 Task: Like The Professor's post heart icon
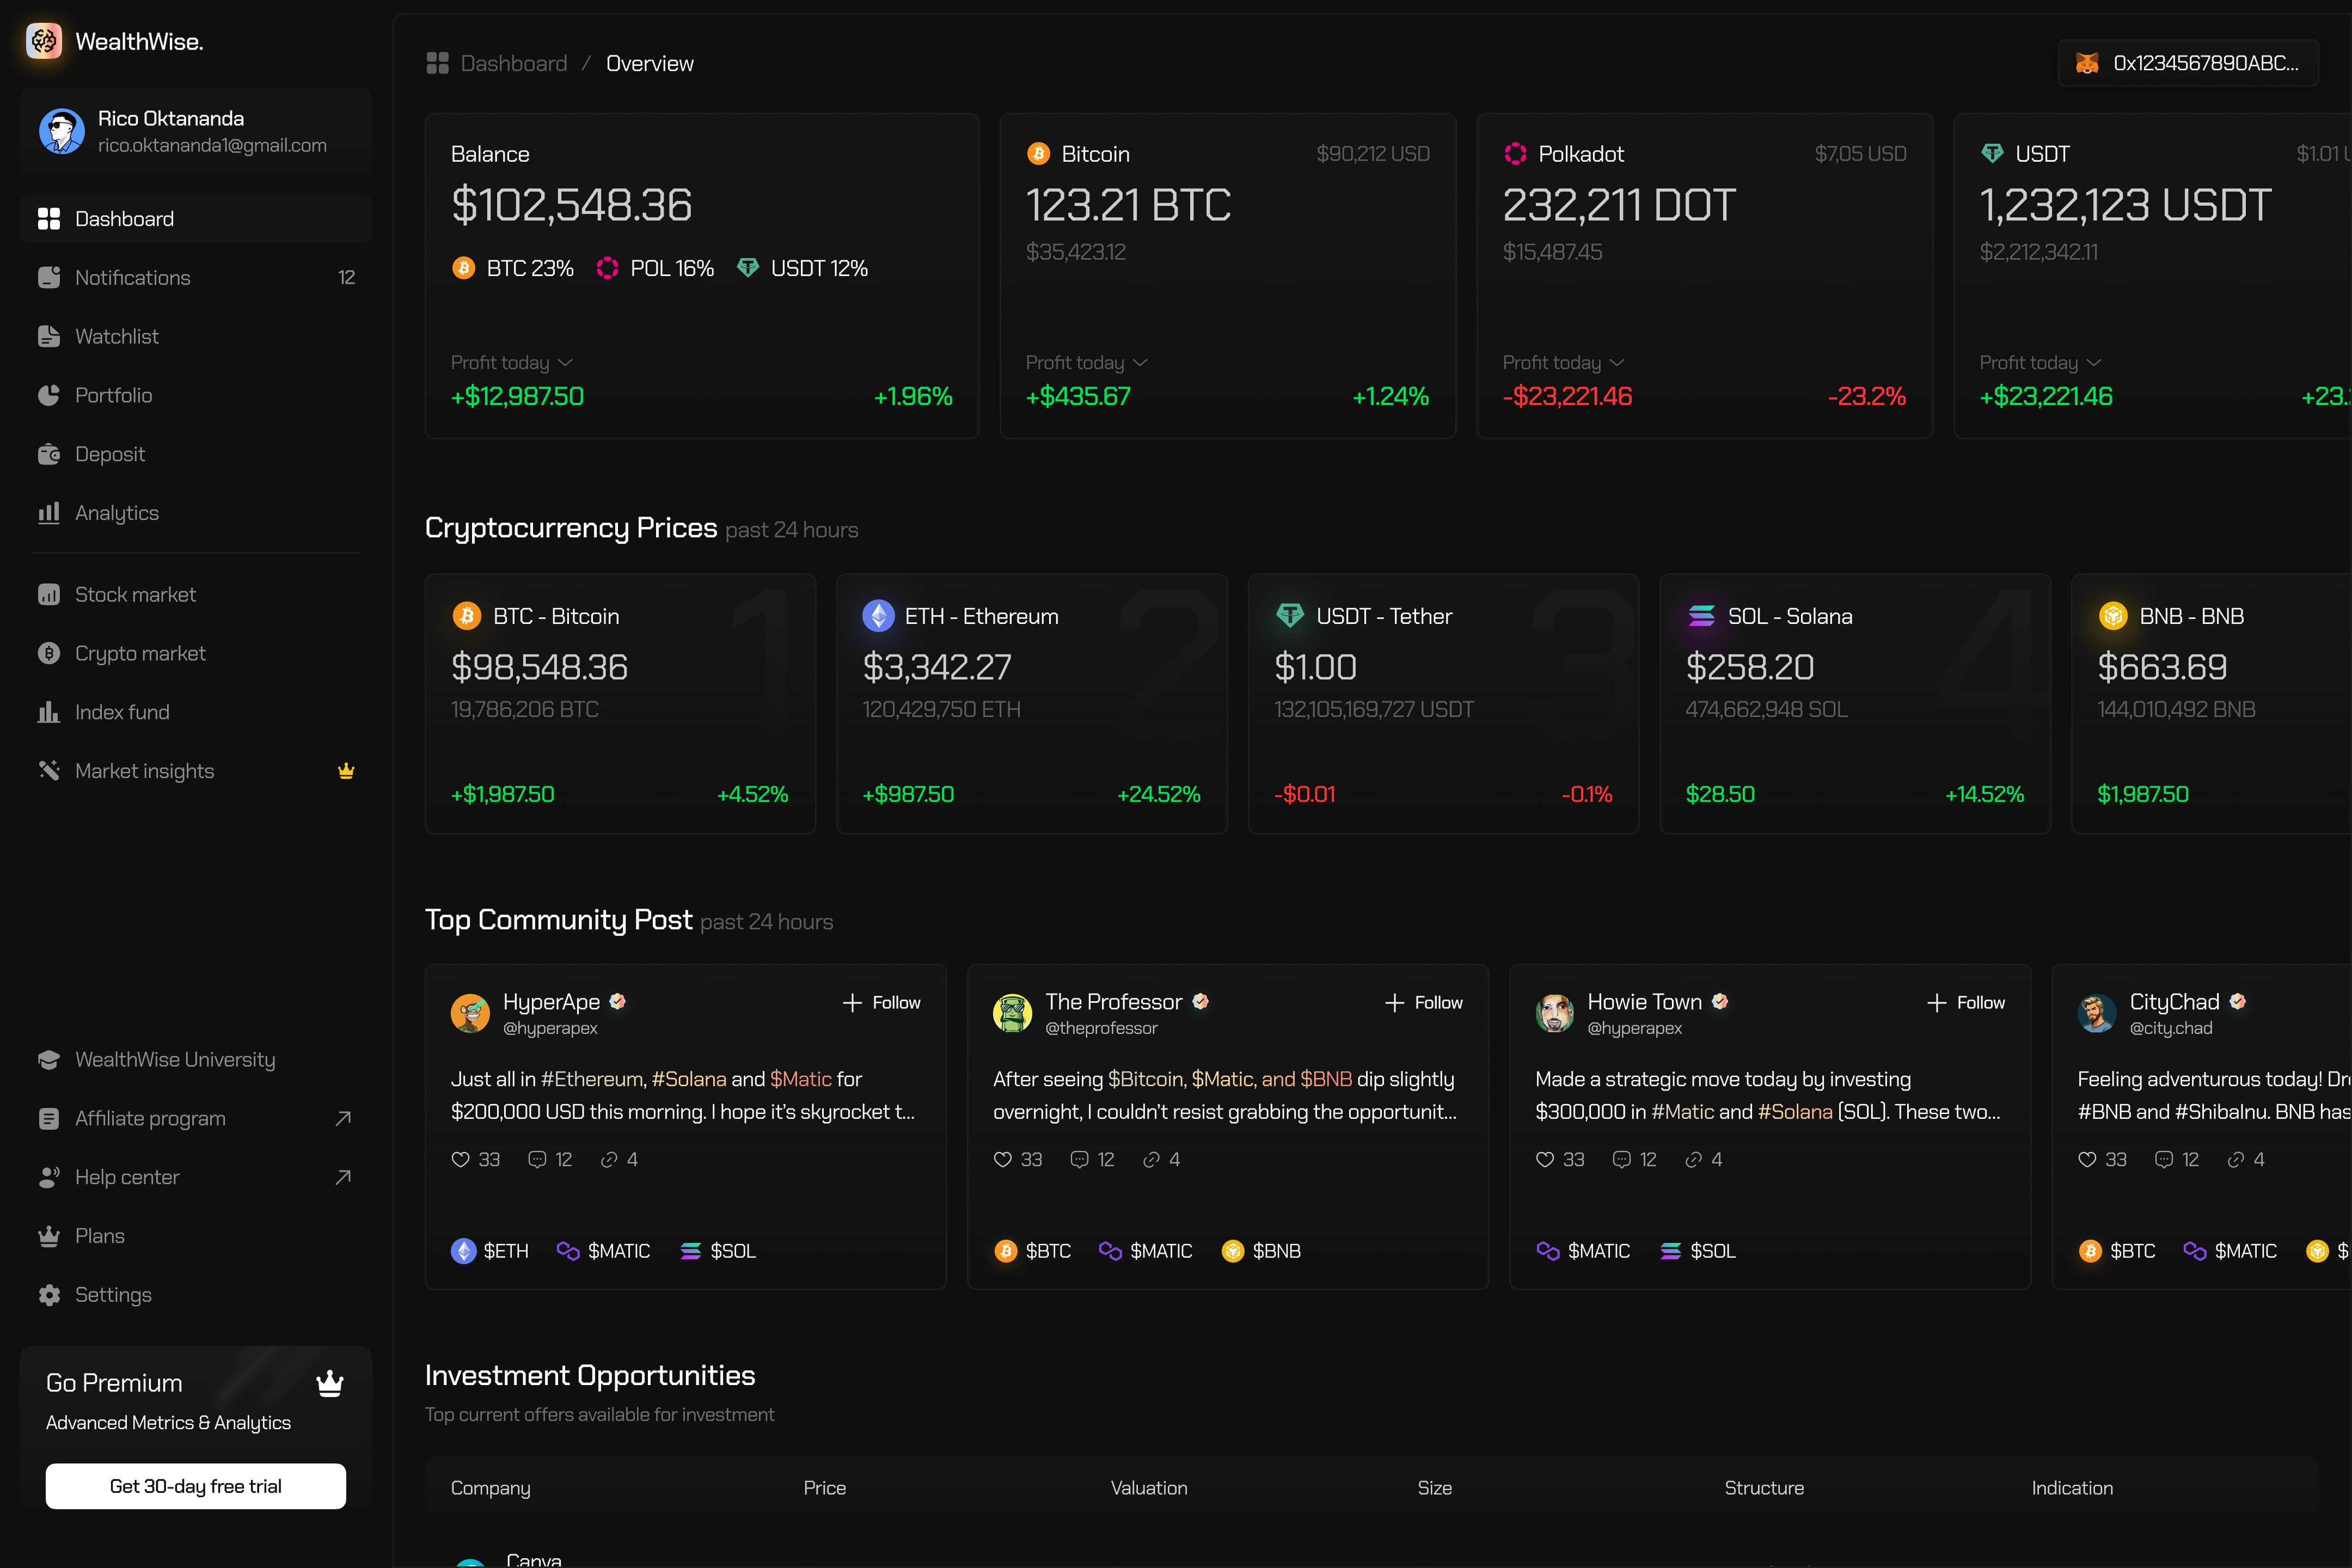(1002, 1159)
